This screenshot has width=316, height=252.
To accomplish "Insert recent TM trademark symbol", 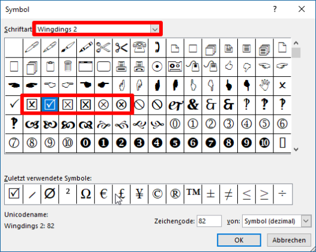I will (x=193, y=194).
